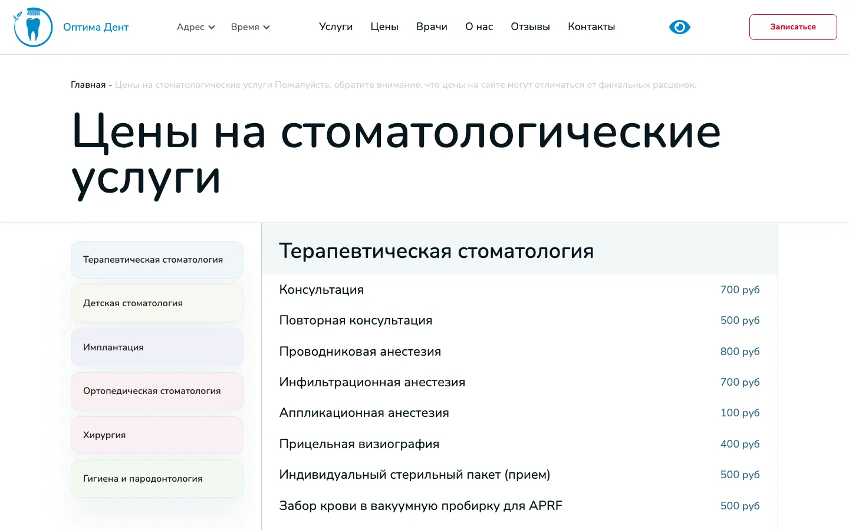Viewport: 849px width, 530px height.
Task: Click the 100 руб price
Action: (x=740, y=413)
